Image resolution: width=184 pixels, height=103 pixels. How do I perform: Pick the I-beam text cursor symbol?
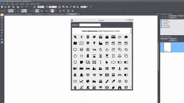(100, 62)
